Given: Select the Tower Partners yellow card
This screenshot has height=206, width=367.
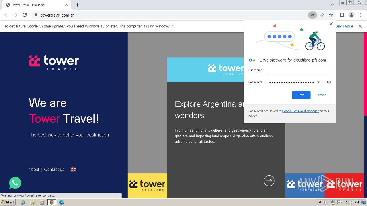Looking at the screenshot, I should [147, 185].
